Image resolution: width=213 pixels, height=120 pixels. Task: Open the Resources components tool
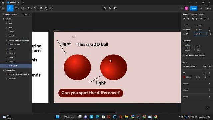(41, 8)
